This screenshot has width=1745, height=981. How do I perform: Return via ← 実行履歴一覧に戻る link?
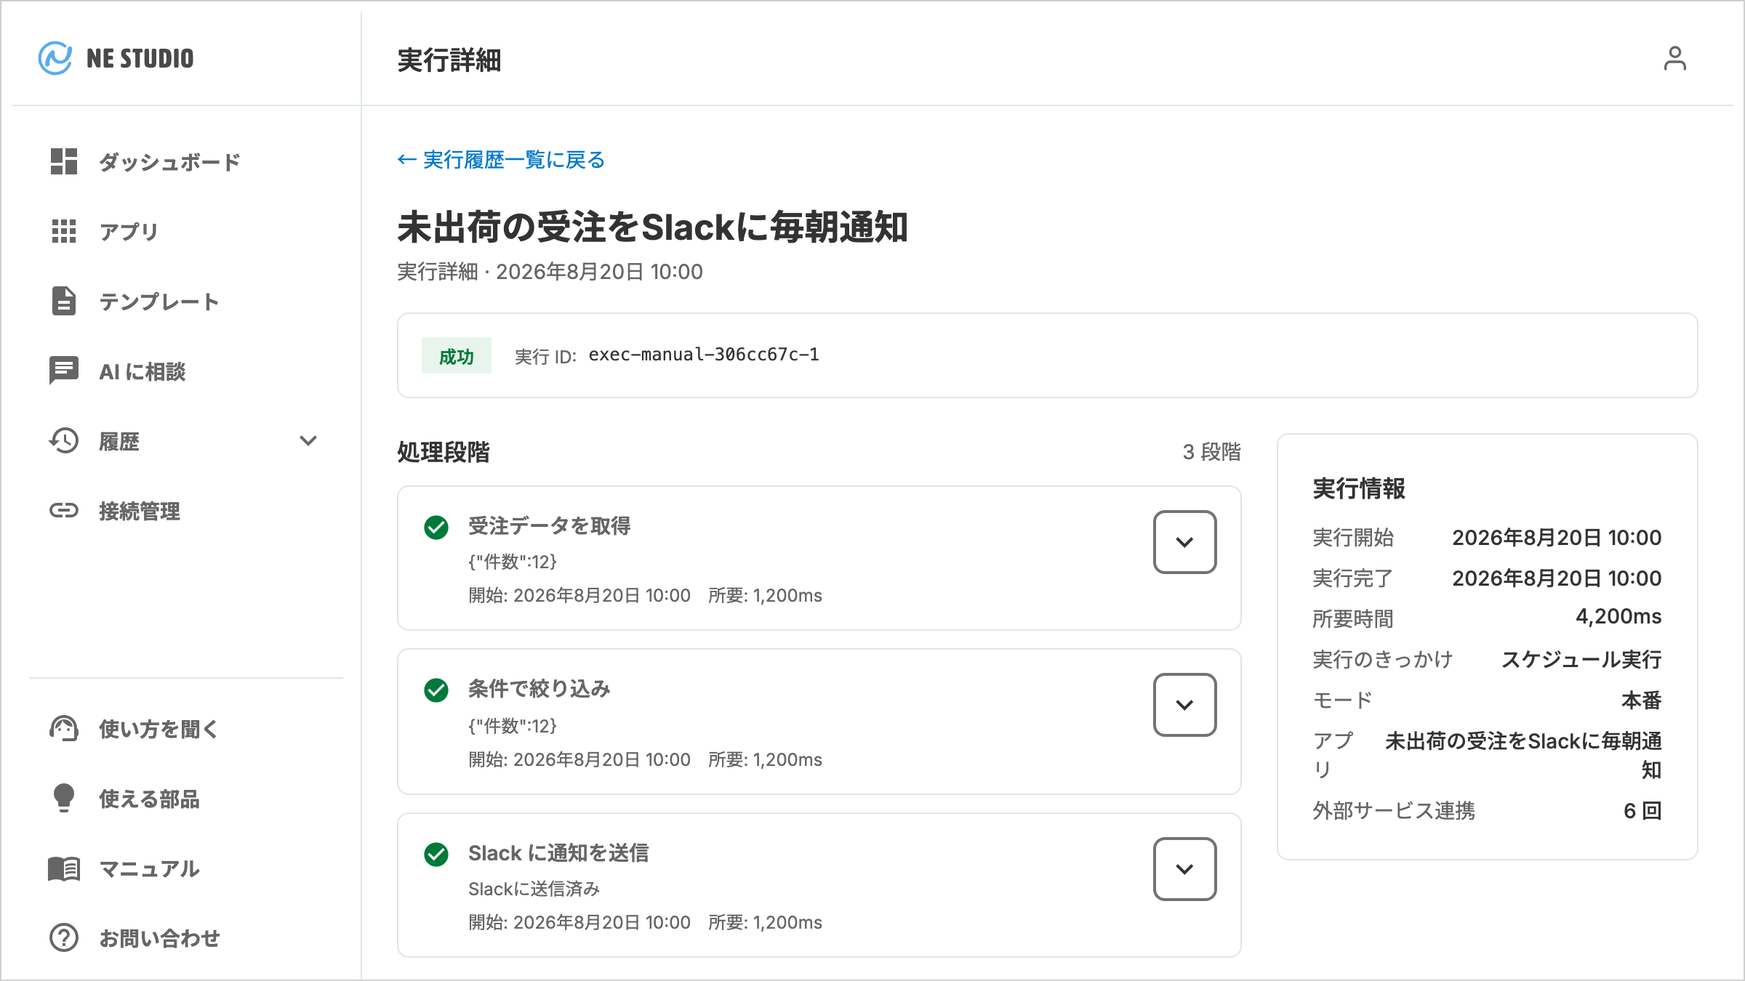pos(501,160)
